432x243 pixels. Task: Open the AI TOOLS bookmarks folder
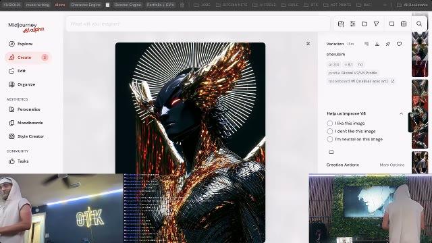point(265,5)
